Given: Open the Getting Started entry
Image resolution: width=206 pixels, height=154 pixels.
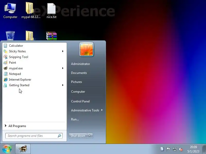Looking at the screenshot, I should [34, 85].
